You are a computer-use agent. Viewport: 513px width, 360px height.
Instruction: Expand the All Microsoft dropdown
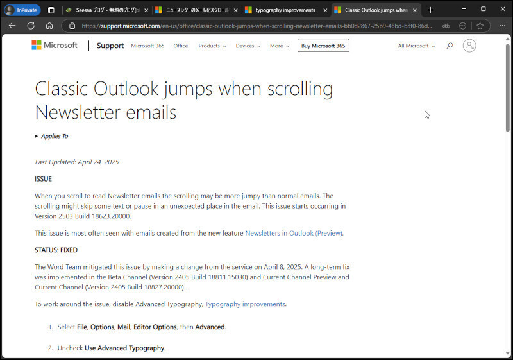click(x=416, y=46)
